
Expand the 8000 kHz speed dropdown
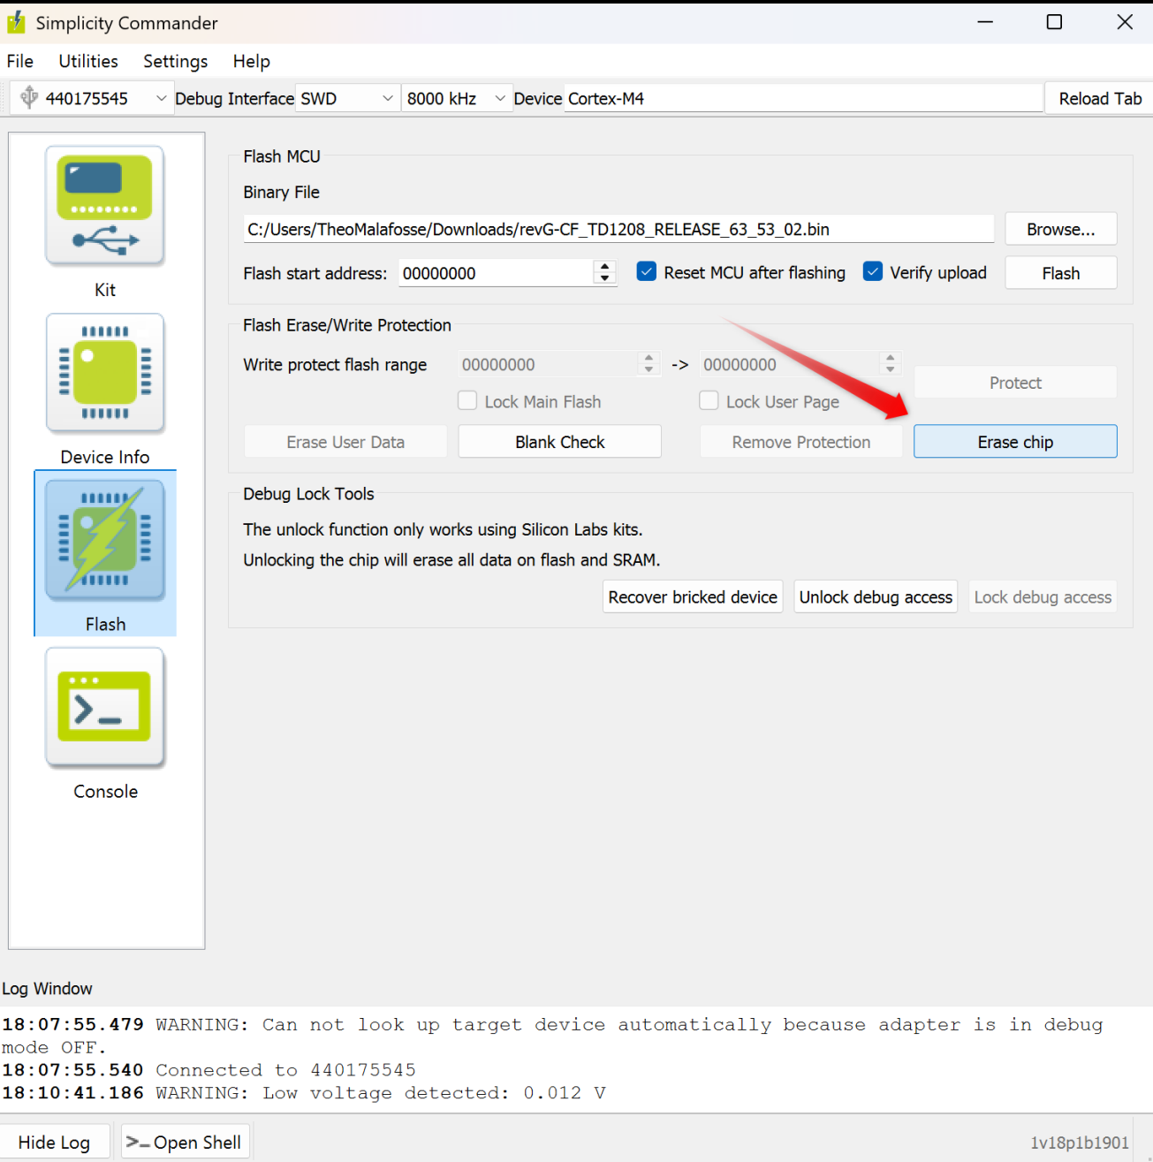point(499,98)
